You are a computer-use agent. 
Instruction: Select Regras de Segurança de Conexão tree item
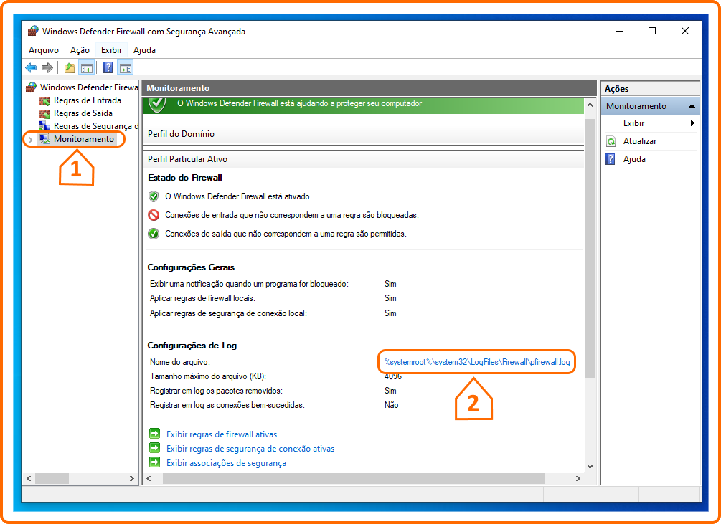coord(95,126)
